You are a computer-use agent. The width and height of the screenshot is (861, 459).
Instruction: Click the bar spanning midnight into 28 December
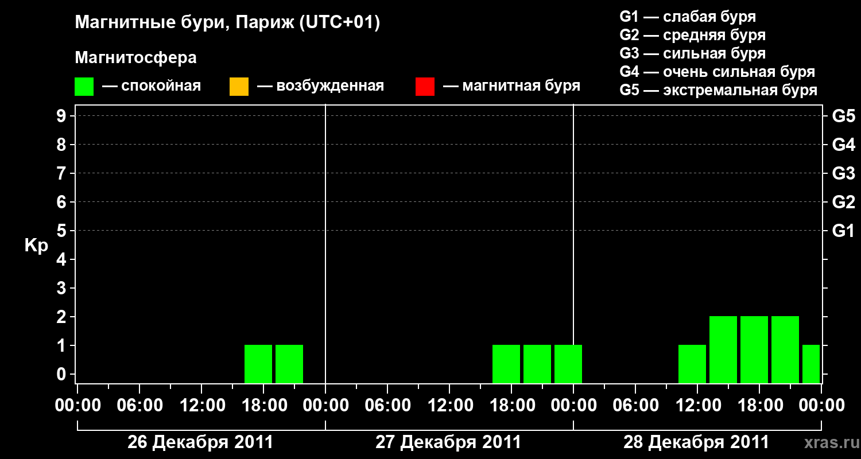click(x=568, y=364)
